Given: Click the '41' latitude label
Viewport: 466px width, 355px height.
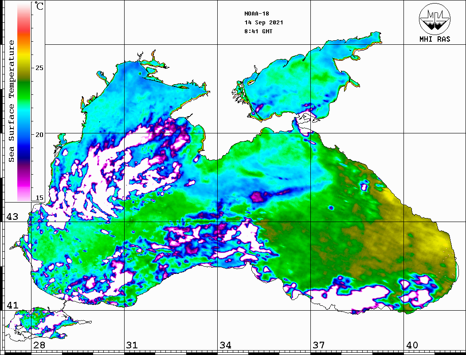Looking at the screenshot, I should click(x=12, y=305).
